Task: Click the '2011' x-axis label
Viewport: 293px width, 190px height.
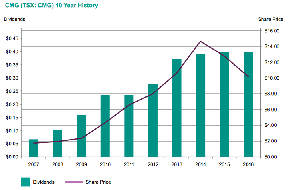Action: click(129, 164)
